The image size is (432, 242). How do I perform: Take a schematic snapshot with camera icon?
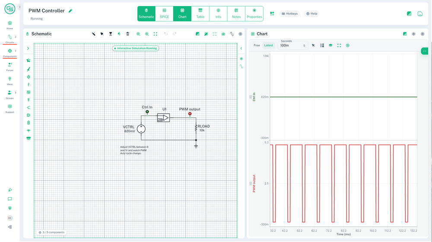pos(223,34)
